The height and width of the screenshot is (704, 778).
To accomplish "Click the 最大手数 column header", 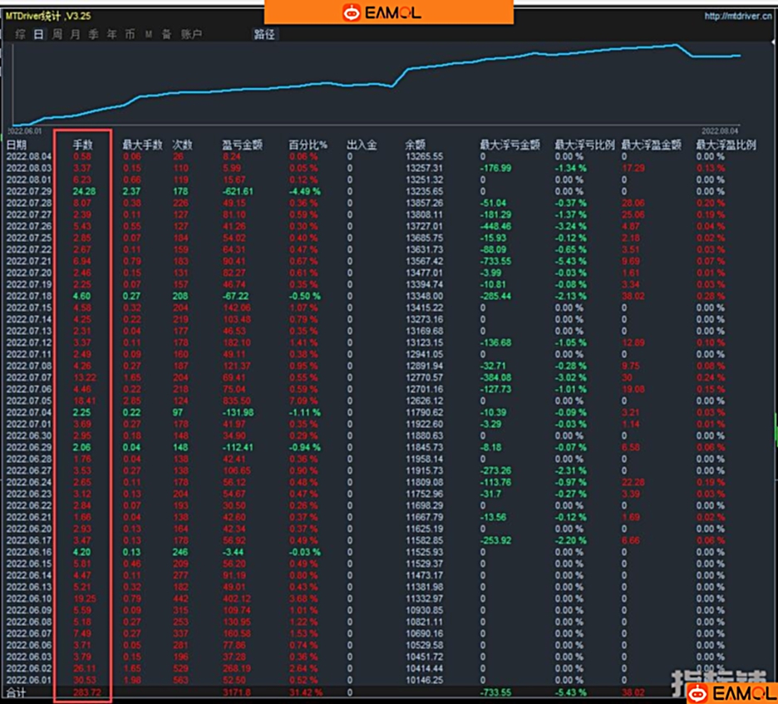I will tap(142, 145).
